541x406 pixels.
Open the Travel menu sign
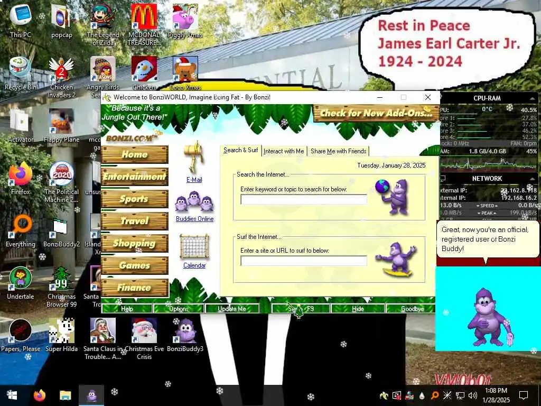(x=135, y=221)
